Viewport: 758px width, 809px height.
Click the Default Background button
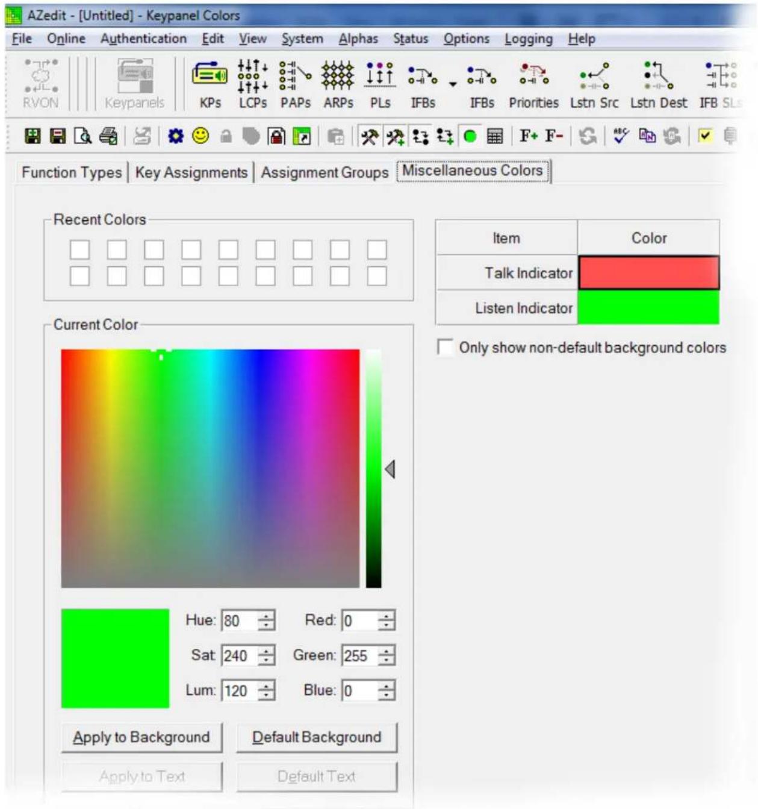click(317, 737)
